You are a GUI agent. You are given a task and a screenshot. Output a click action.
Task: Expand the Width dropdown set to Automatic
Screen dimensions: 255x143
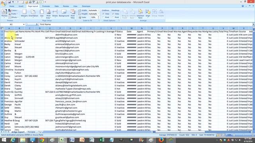click(99, 10)
